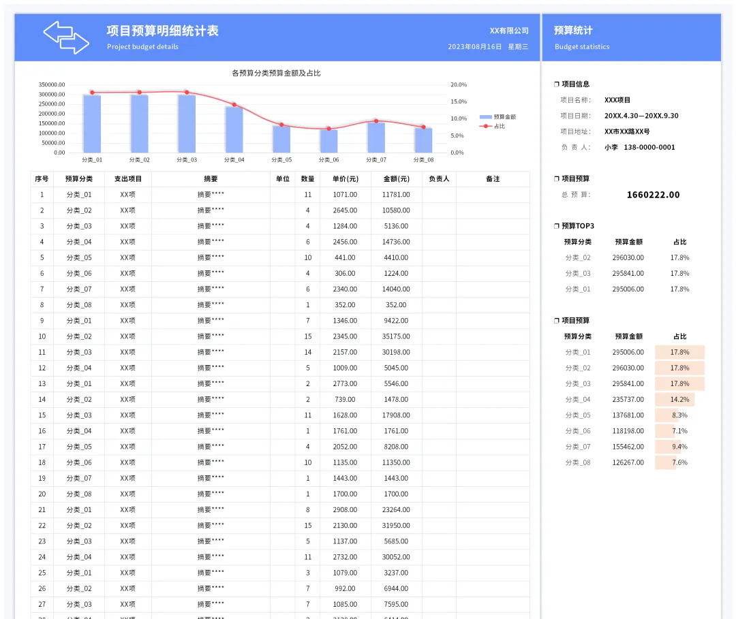
Task: Click amount cell 17908.00 in row 15
Action: tap(396, 415)
